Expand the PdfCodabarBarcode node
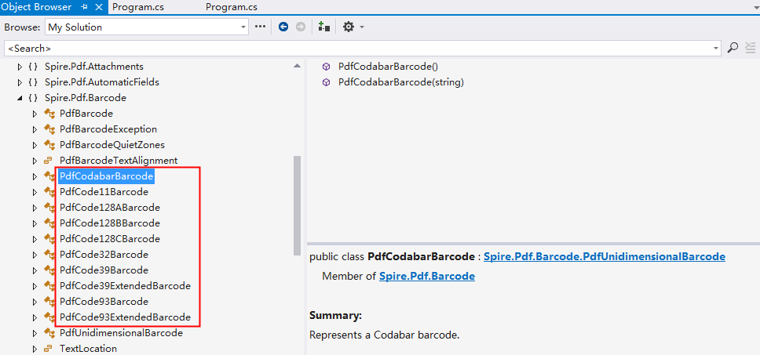Viewport: 760px width, 355px height. [35, 177]
